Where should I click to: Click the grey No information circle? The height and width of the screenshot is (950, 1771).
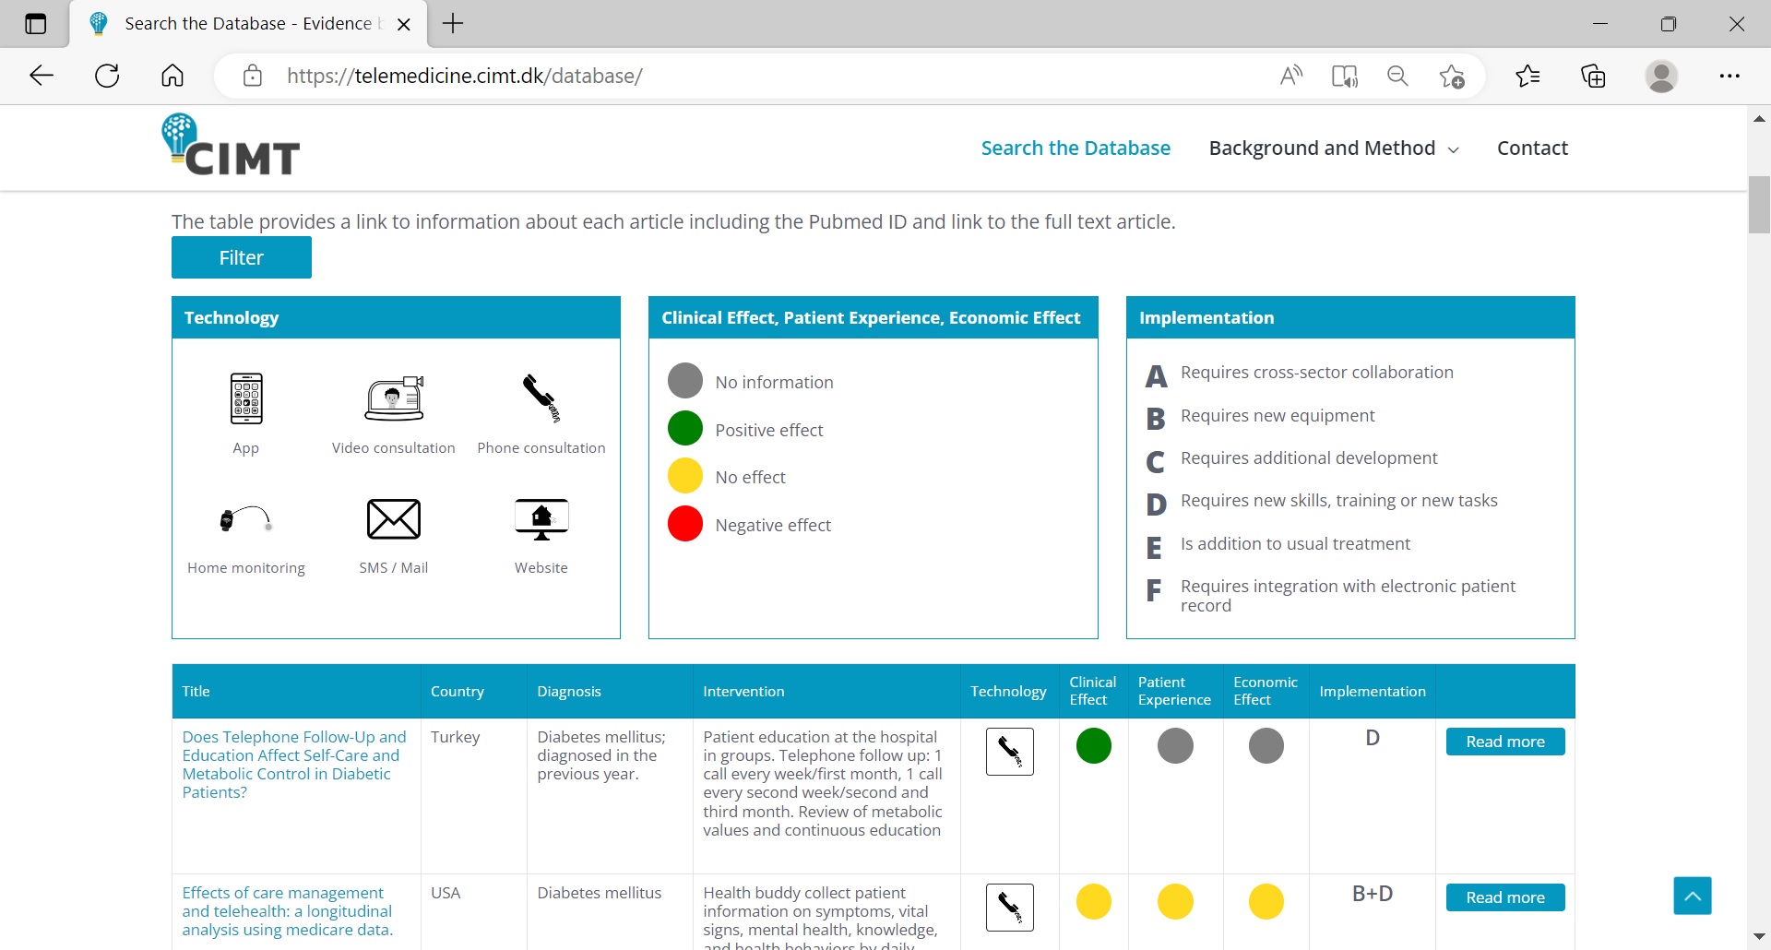pos(685,381)
